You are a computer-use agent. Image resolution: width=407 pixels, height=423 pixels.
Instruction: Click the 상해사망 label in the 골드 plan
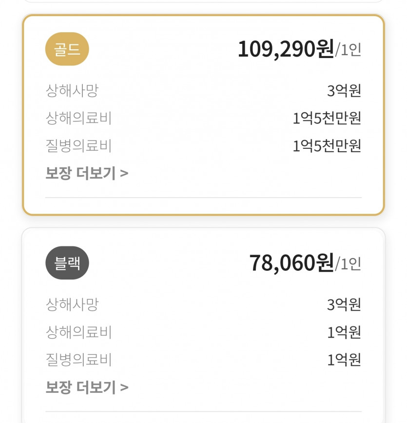(x=72, y=90)
